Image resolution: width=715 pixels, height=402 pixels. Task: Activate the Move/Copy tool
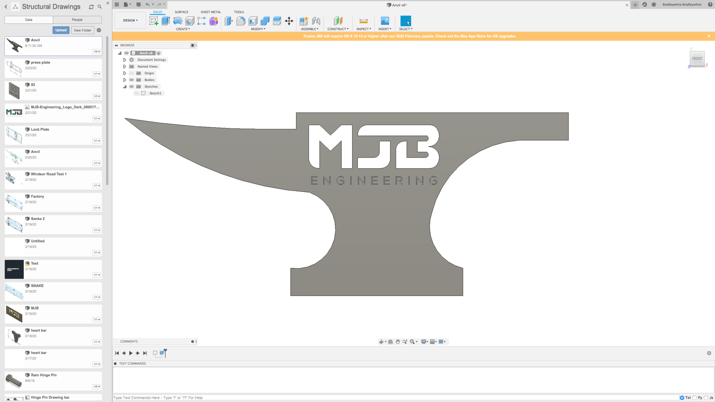289,21
